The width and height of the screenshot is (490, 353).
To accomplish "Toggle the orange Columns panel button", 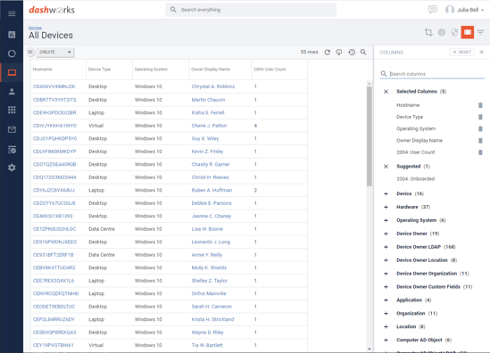I will (467, 32).
